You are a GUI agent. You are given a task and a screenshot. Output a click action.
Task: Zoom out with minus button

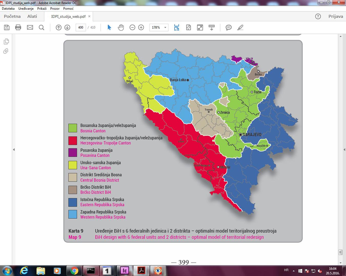click(x=132, y=28)
